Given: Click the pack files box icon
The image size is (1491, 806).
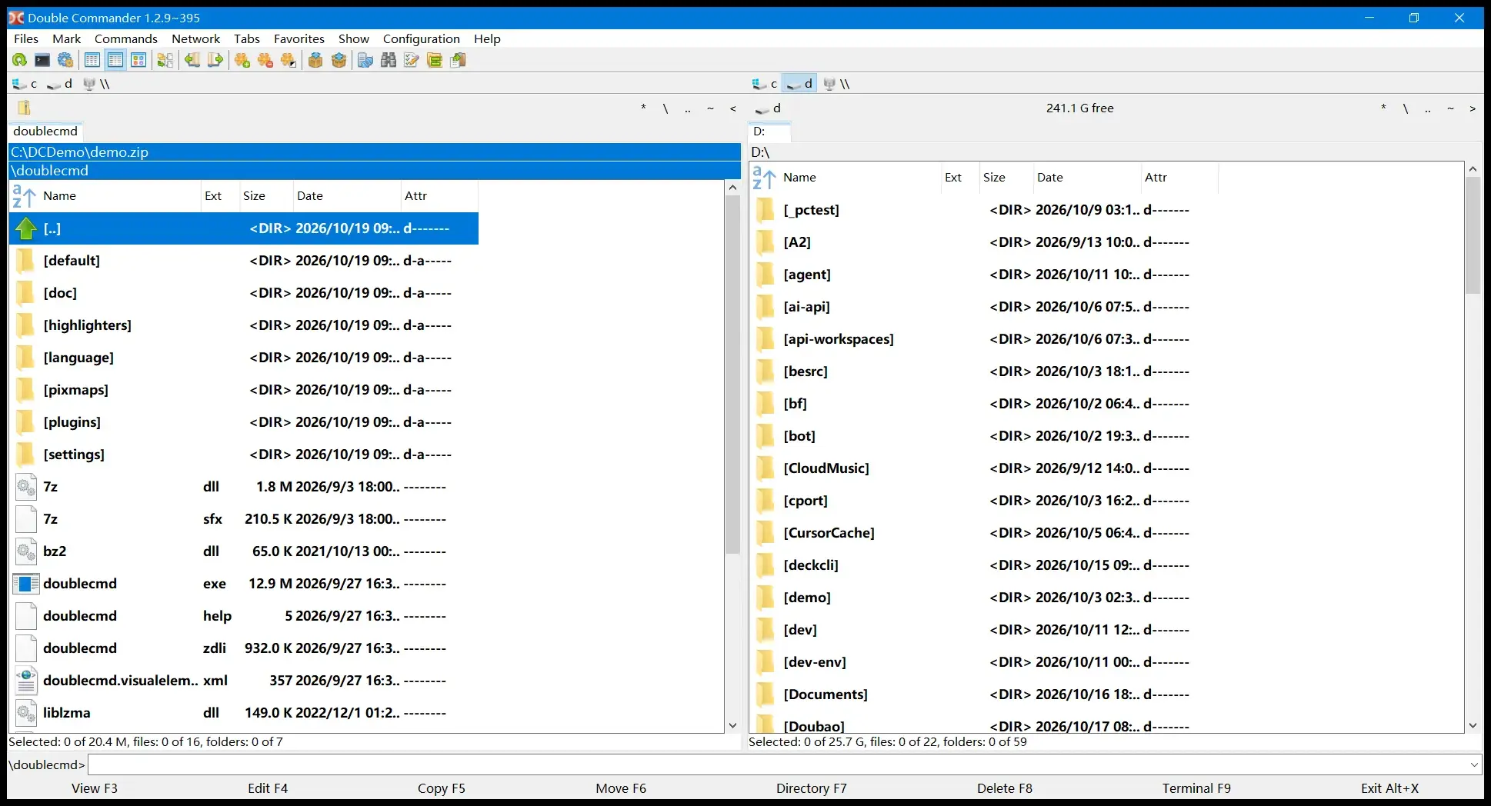Looking at the screenshot, I should [x=315, y=60].
